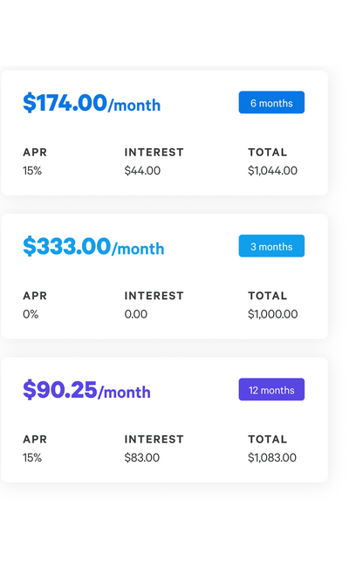The width and height of the screenshot is (349, 568).
Task: Click the $1,083.00 total amount
Action: [272, 457]
